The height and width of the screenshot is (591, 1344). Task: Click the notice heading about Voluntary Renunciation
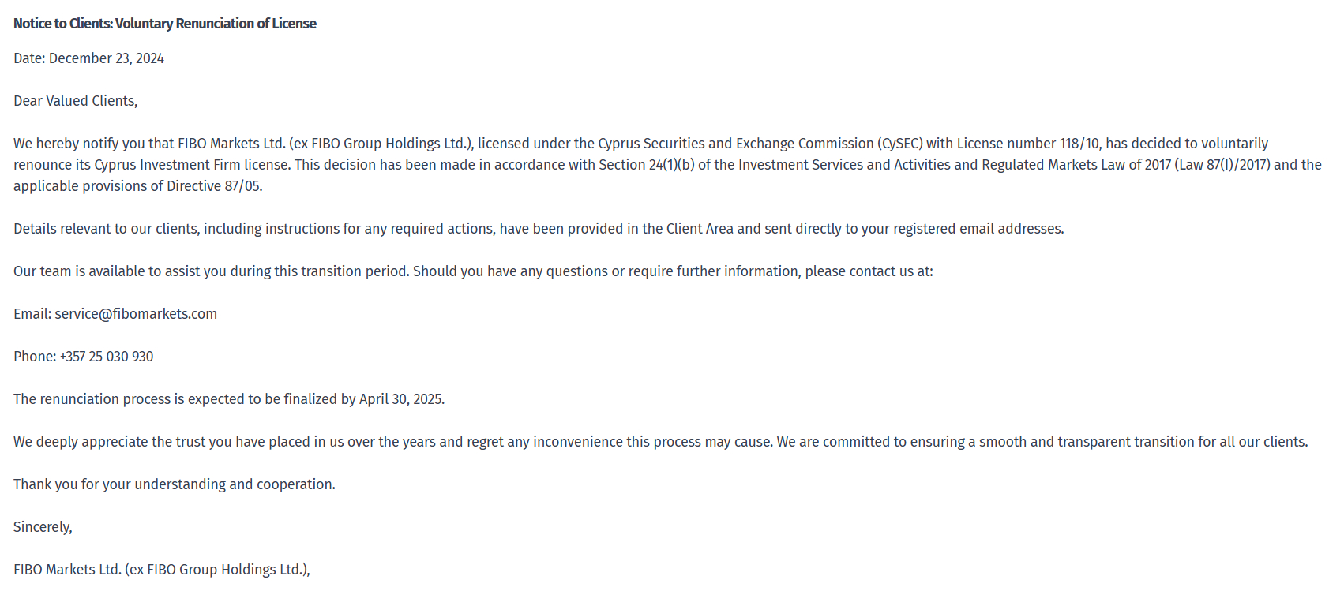click(x=164, y=24)
